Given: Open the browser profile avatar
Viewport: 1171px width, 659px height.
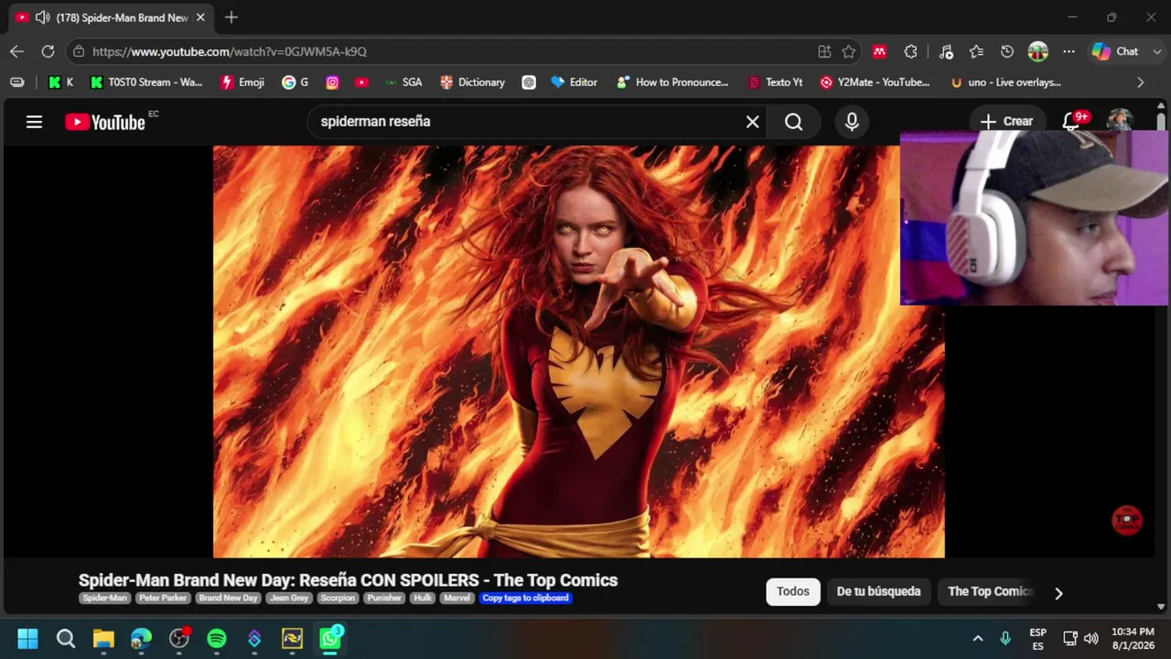Looking at the screenshot, I should point(1037,51).
